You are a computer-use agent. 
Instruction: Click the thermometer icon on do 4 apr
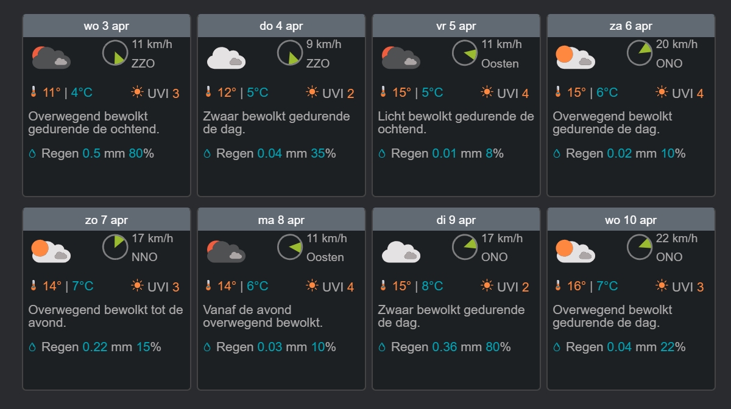coord(208,93)
